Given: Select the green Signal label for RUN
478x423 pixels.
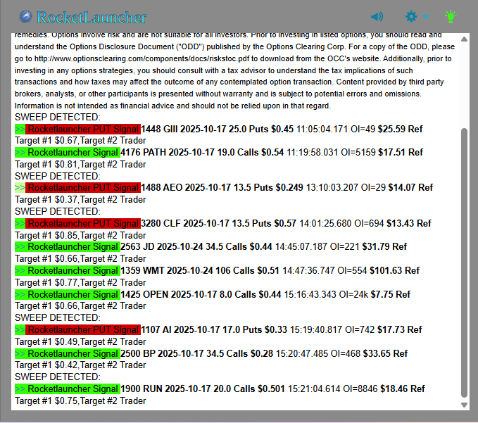Looking at the screenshot, I should 73,389.
